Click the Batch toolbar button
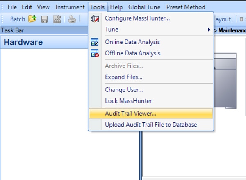 click(x=18, y=19)
